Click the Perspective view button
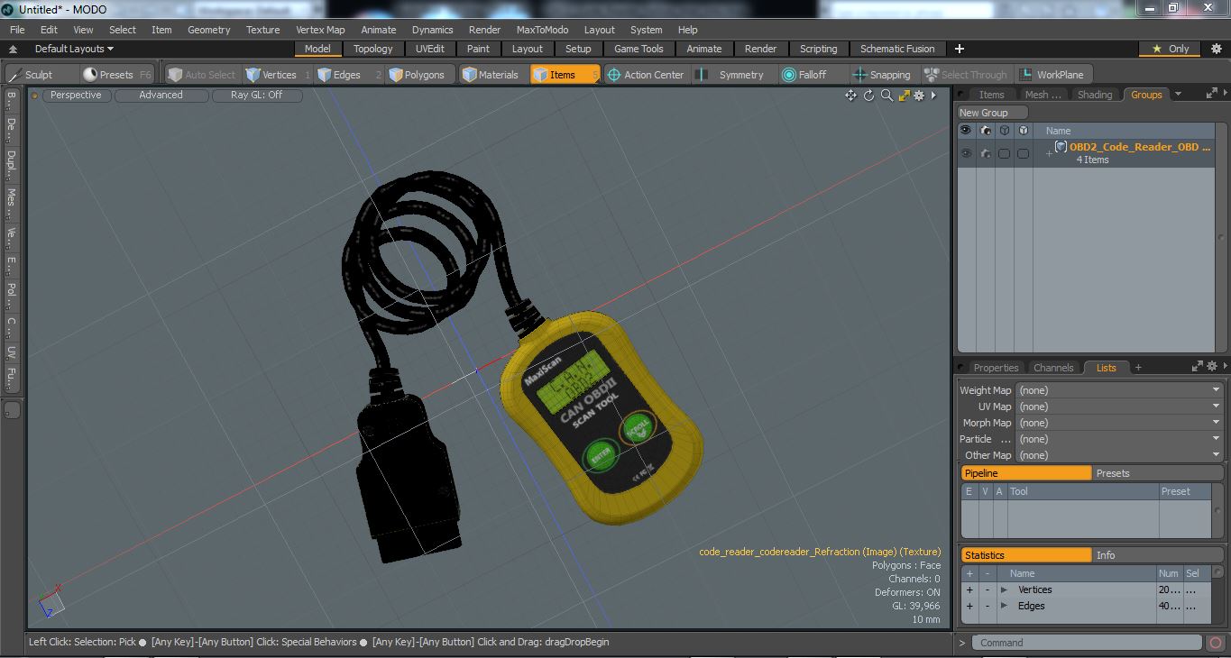This screenshot has width=1231, height=658. tap(76, 95)
